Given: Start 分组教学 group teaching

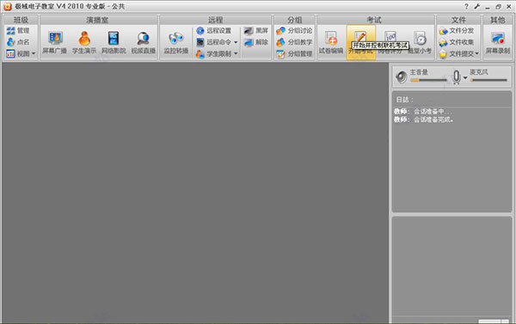Looking at the screenshot, I should click(x=294, y=42).
